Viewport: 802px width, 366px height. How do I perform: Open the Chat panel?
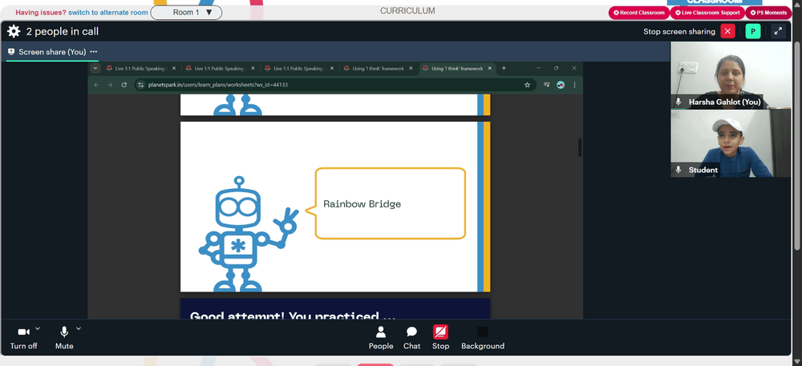pos(411,338)
